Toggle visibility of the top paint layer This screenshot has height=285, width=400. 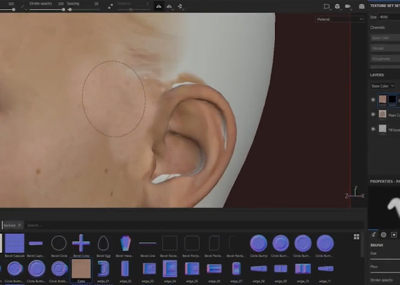coord(373,99)
